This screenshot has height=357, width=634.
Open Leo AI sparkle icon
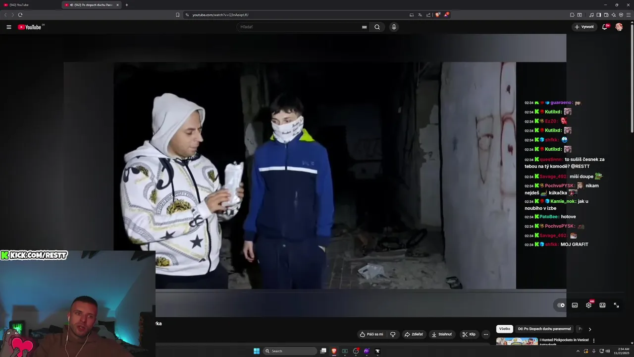(614, 15)
